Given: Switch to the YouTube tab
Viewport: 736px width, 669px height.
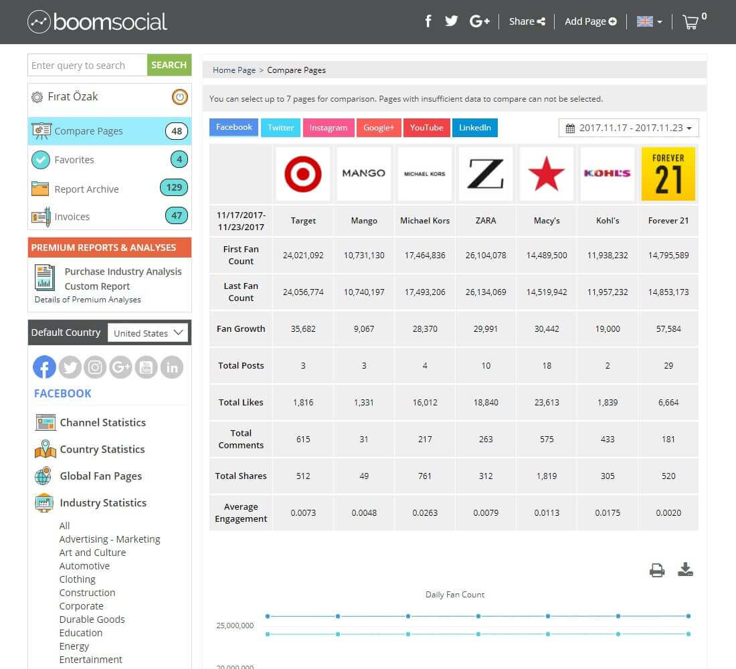Looking at the screenshot, I should [x=427, y=128].
